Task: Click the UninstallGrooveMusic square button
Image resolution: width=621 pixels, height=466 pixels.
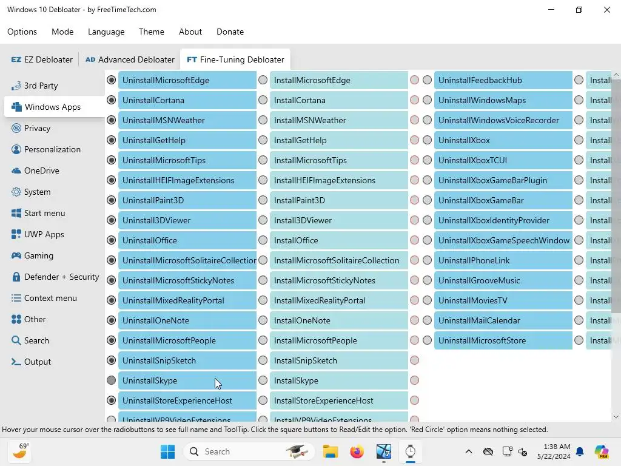Action: pyautogui.click(x=503, y=280)
